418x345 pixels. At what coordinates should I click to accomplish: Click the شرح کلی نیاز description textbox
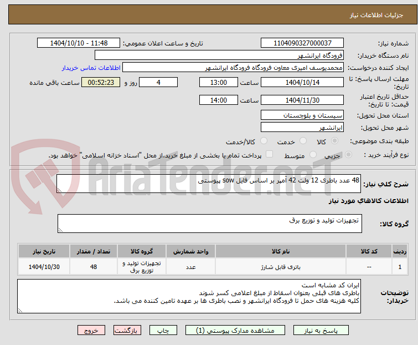tap(209, 184)
